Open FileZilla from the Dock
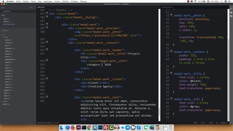Image resolution: width=233 pixels, height=131 pixels. pos(106,127)
